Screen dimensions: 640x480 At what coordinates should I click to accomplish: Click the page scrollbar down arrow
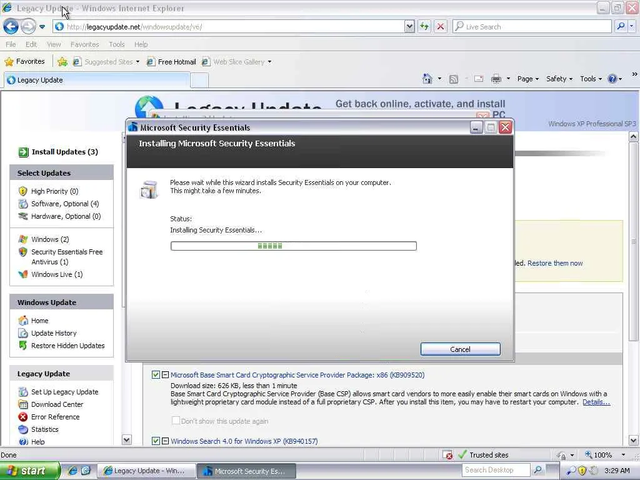[x=634, y=441]
